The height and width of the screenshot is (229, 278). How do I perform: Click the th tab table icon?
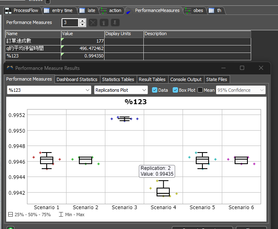point(211,10)
